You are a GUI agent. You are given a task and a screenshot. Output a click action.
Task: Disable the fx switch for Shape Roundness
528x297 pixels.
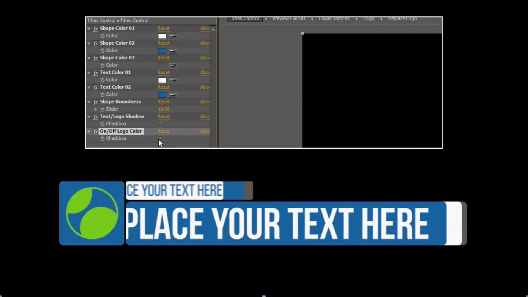click(x=95, y=102)
